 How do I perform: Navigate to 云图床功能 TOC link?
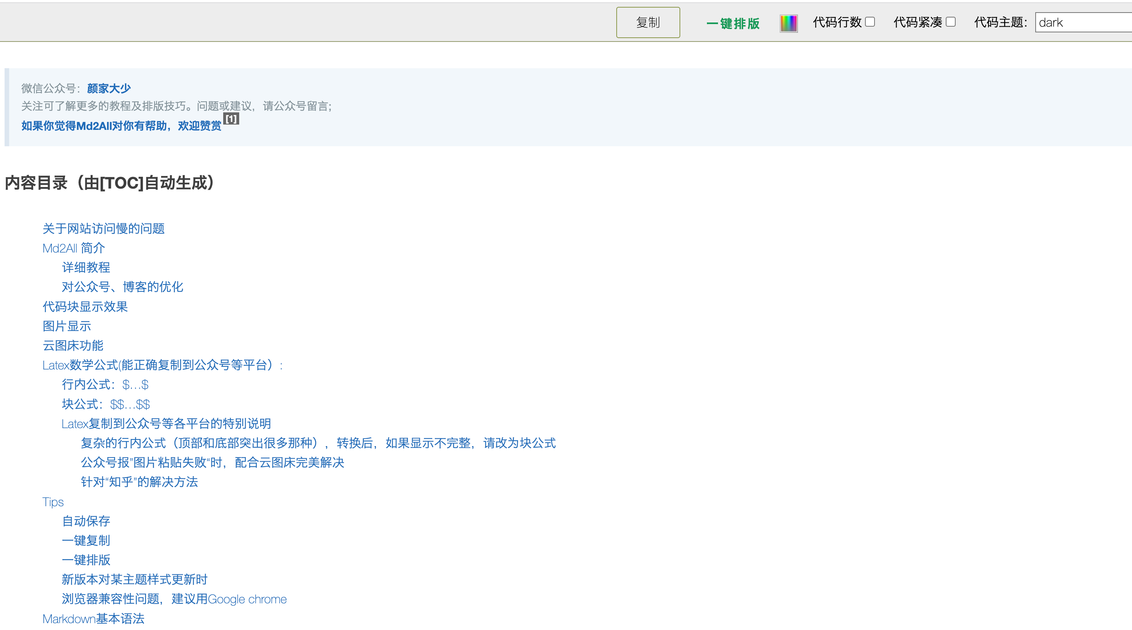coord(72,346)
